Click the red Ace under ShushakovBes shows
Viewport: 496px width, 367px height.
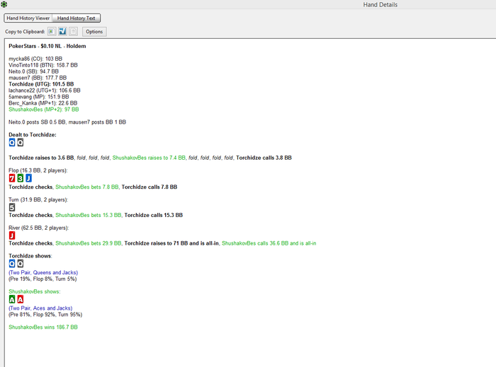(21, 300)
